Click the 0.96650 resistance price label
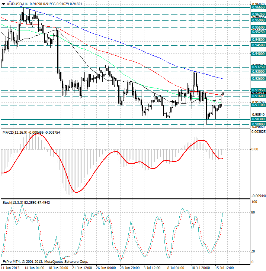The width and height of the screenshot is (266, 271). point(258,7)
